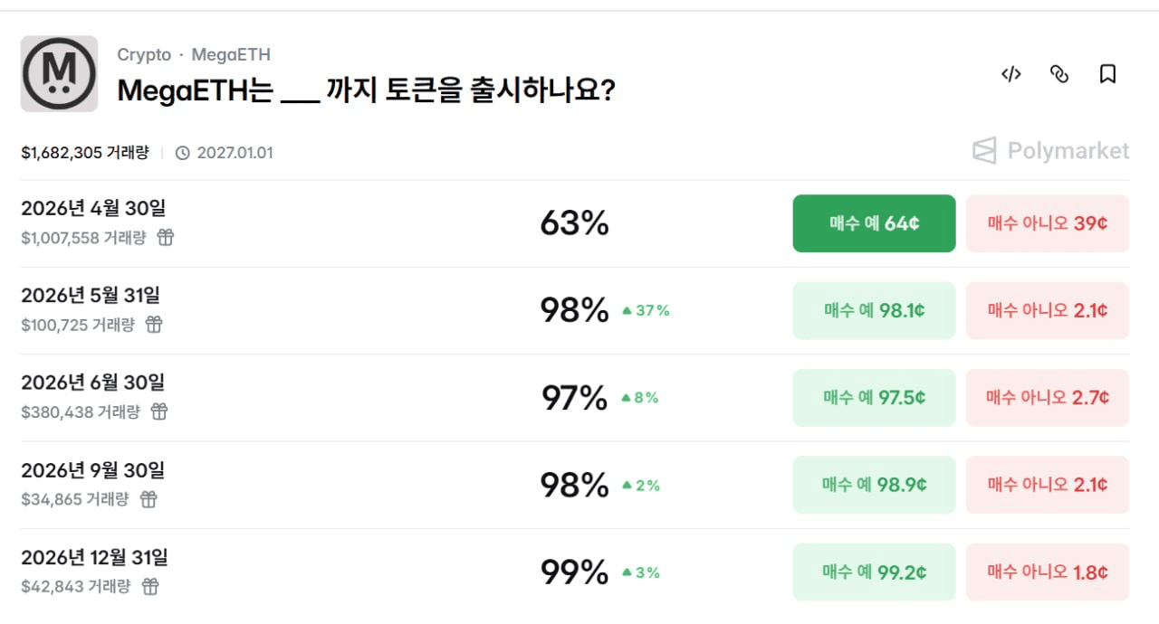Image resolution: width=1159 pixels, height=624 pixels.
Task: Select the 2026년 12월 31일 outcome row
Action: (x=94, y=558)
